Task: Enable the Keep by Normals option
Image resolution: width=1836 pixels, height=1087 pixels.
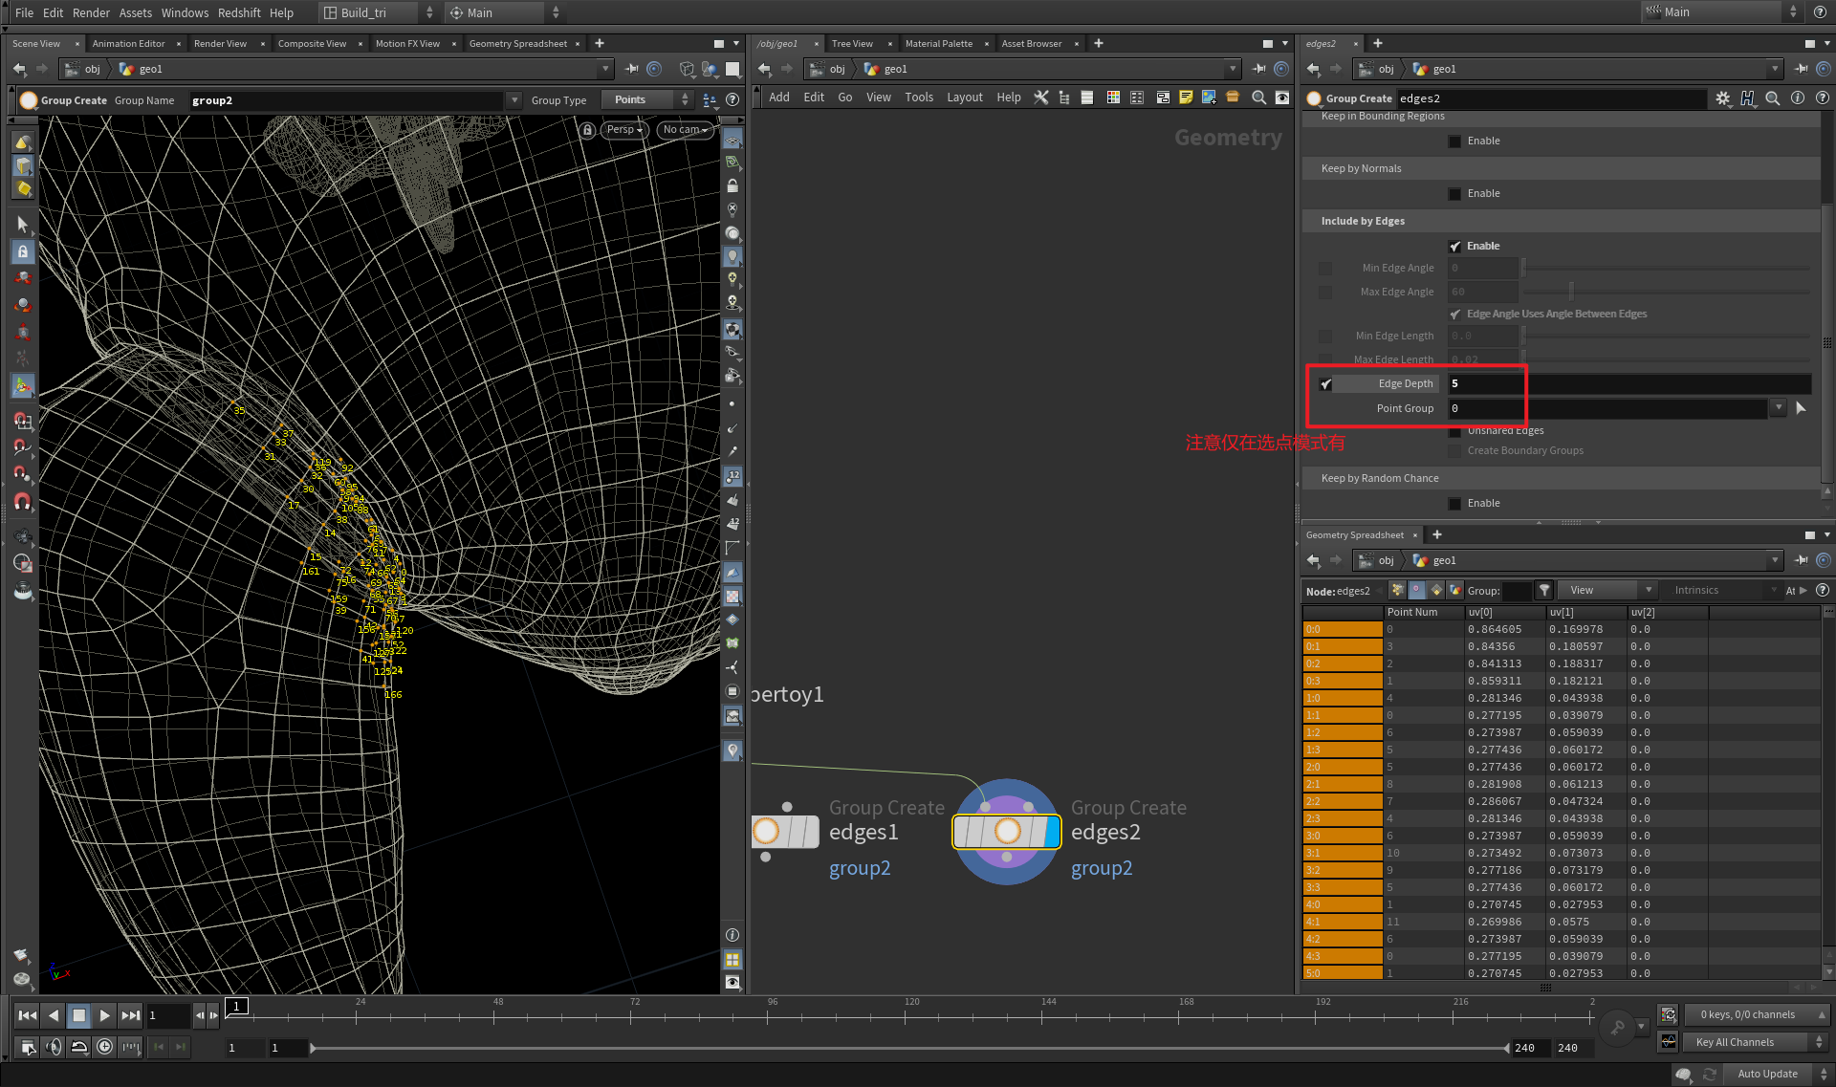Action: click(1454, 193)
